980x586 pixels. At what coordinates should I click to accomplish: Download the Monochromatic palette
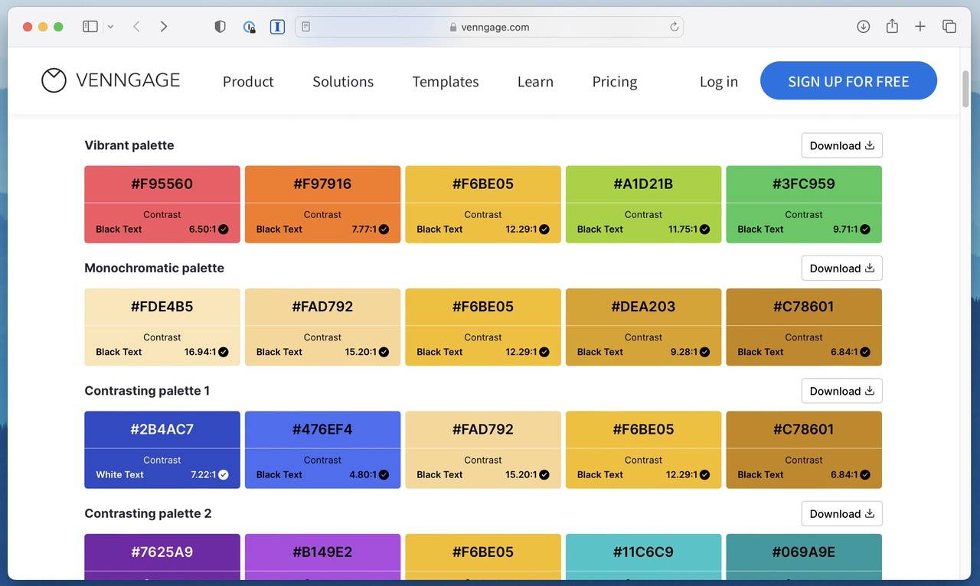click(x=841, y=269)
